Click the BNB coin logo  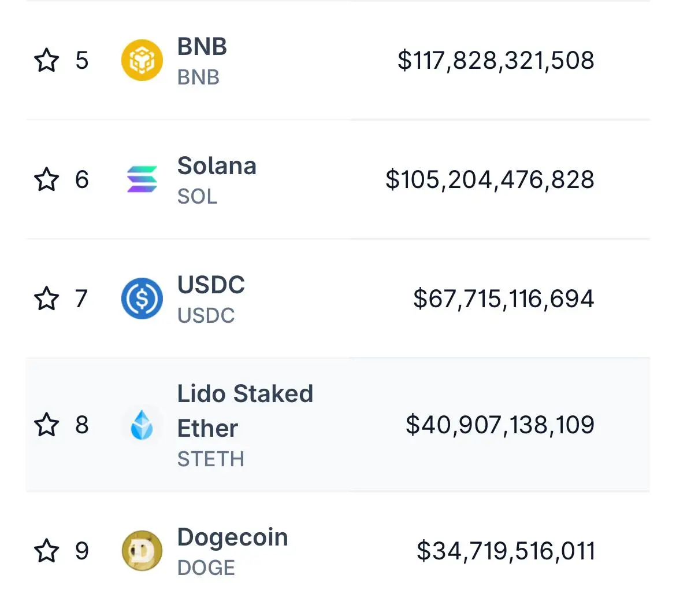point(142,60)
